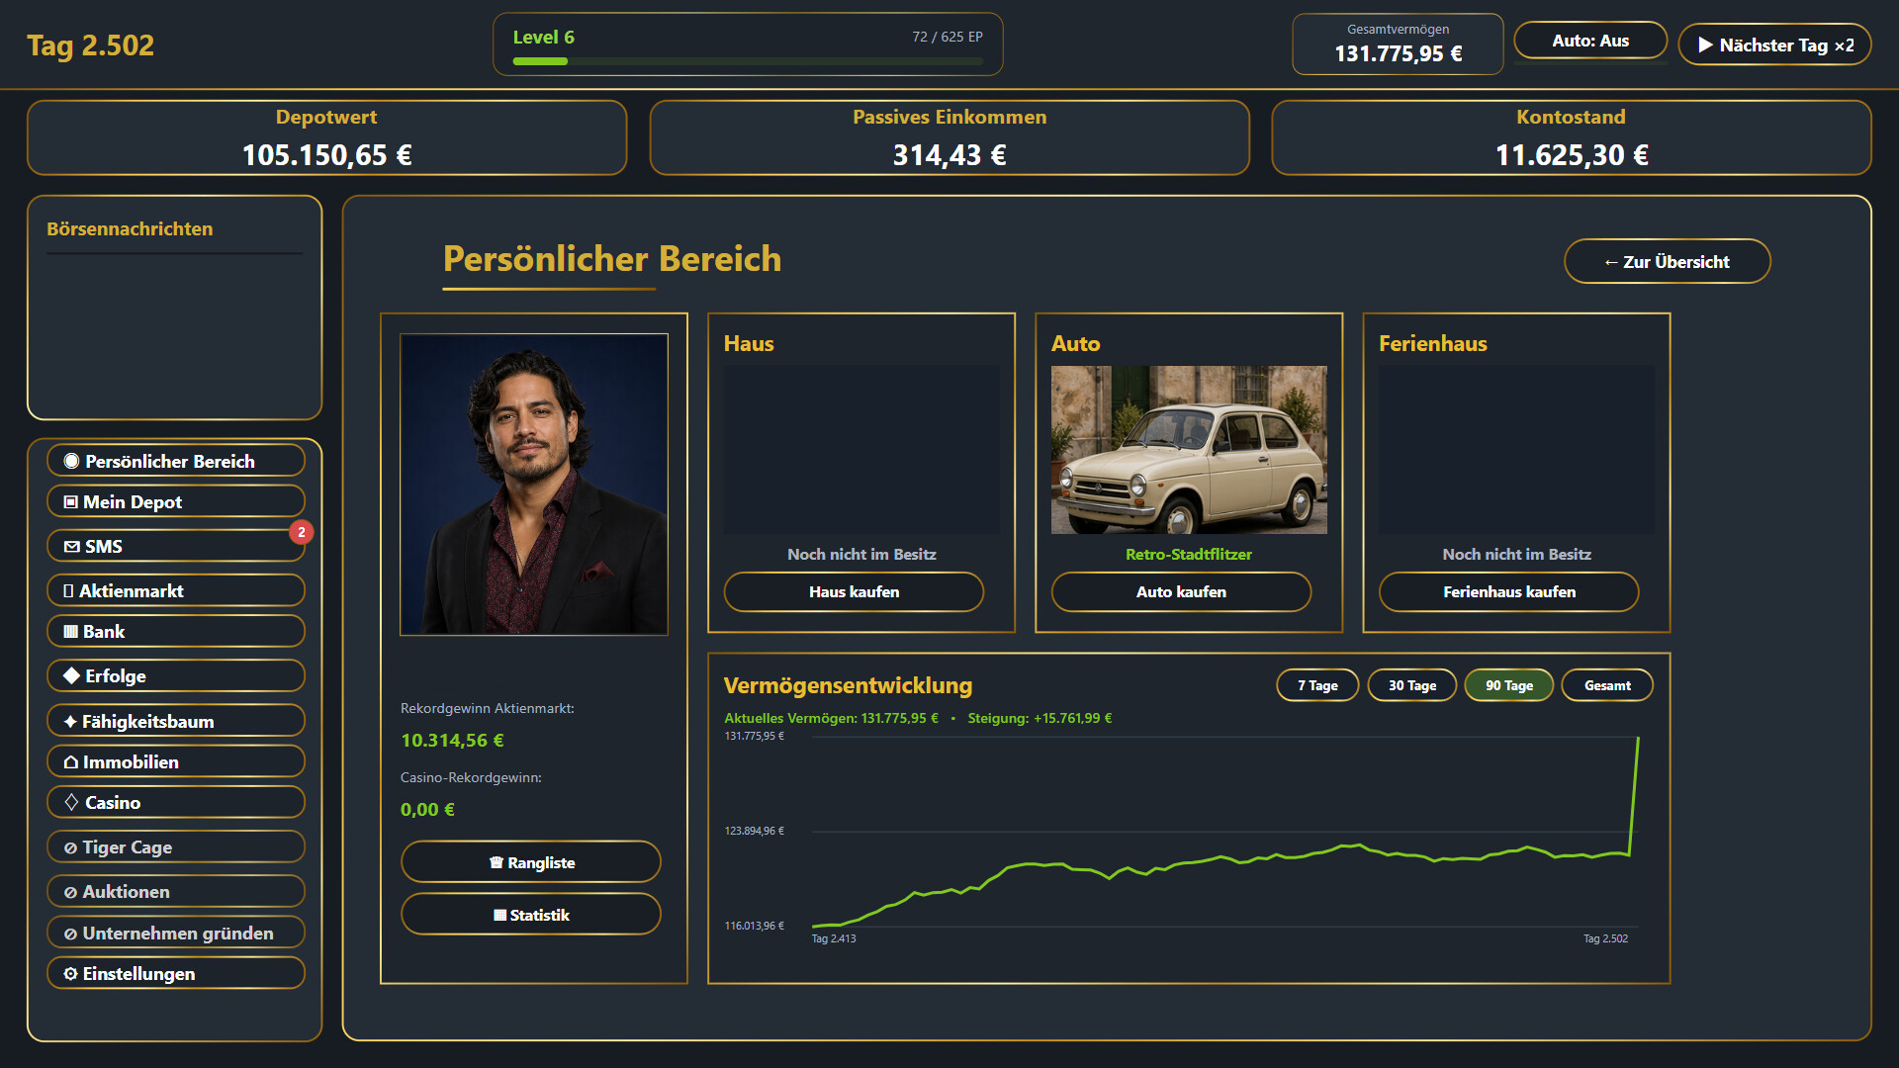Click the Erfolge diamond icon

click(x=71, y=676)
